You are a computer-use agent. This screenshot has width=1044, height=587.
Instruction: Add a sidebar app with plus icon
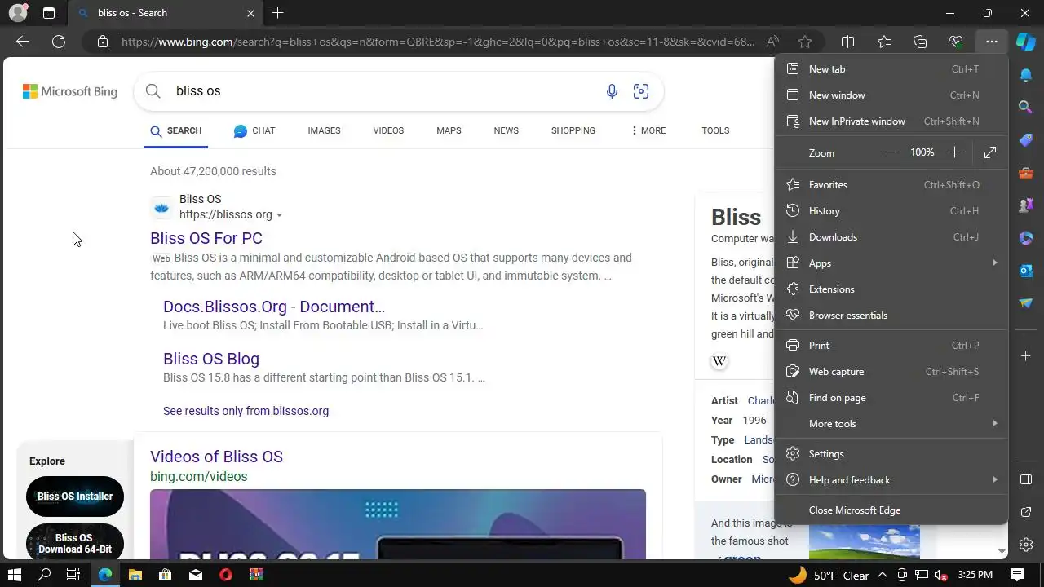tap(1026, 356)
